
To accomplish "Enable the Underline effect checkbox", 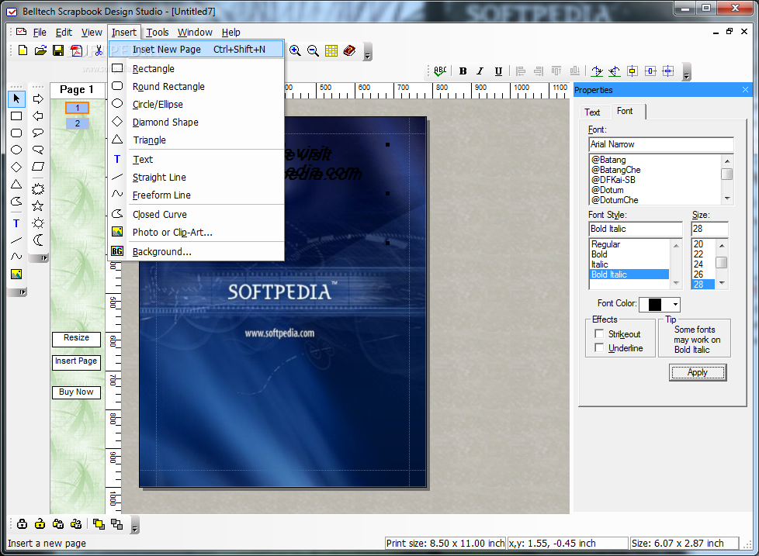I will (599, 347).
